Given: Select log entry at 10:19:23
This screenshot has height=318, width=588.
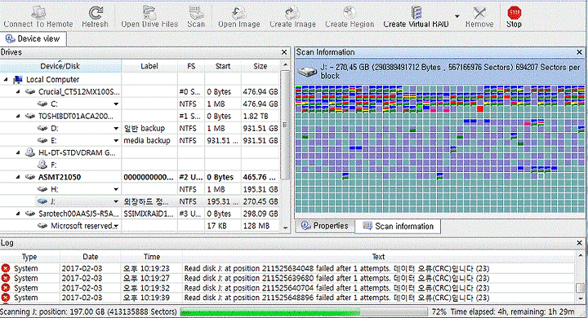Looking at the screenshot, I should [287, 268].
